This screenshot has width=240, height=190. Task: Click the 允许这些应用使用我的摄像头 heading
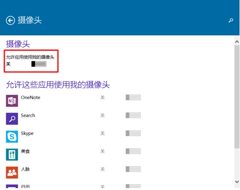58,85
